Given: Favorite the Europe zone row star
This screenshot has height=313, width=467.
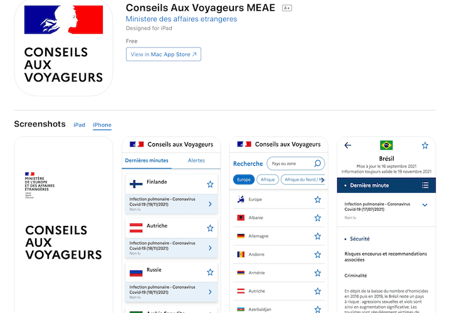Looking at the screenshot, I should point(317,200).
